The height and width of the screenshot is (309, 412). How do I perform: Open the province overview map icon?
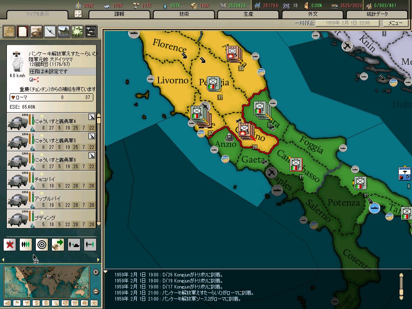click(x=9, y=31)
